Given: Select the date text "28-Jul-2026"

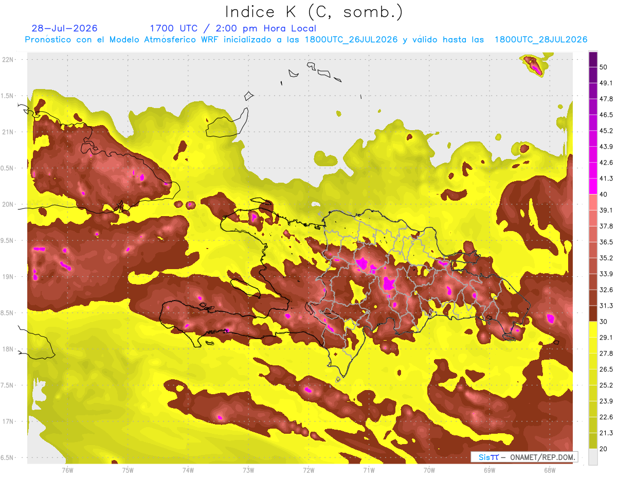Looking at the screenshot, I should [64, 28].
